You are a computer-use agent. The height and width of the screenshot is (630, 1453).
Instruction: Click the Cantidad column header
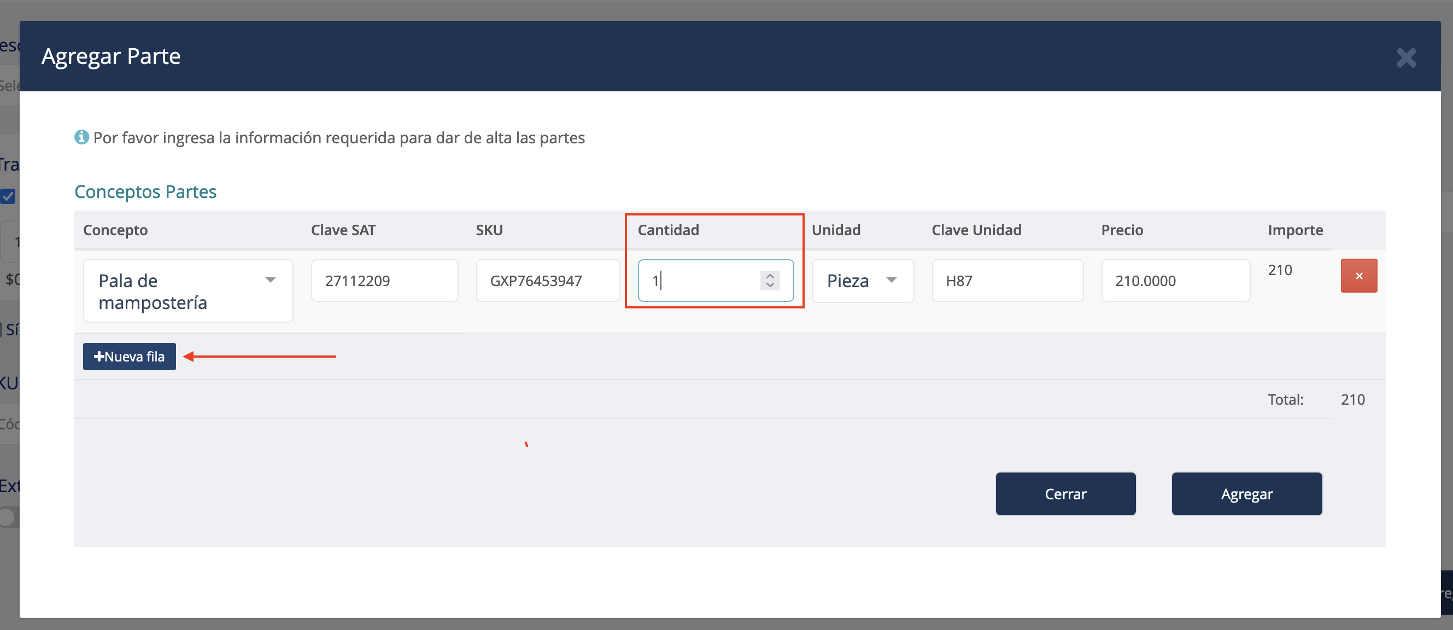pyautogui.click(x=668, y=230)
